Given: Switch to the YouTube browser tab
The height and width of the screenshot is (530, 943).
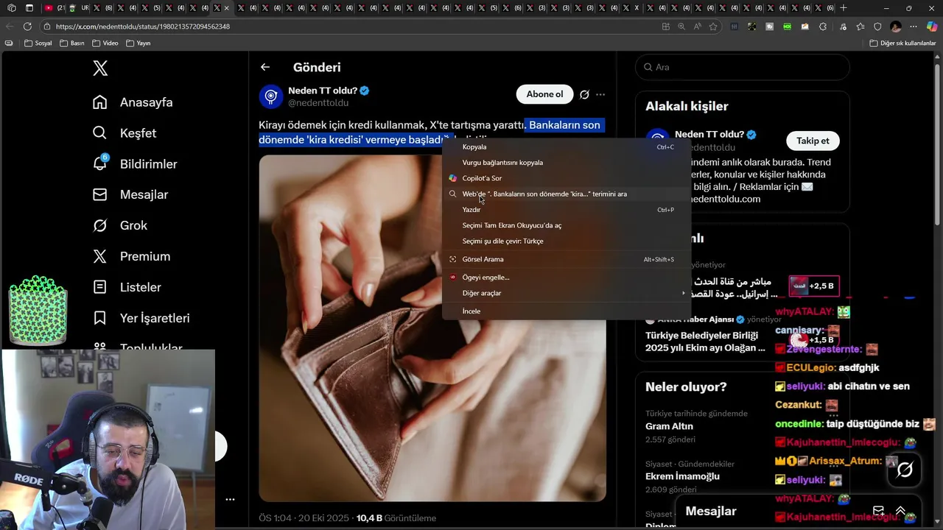Looking at the screenshot, I should coord(54,8).
